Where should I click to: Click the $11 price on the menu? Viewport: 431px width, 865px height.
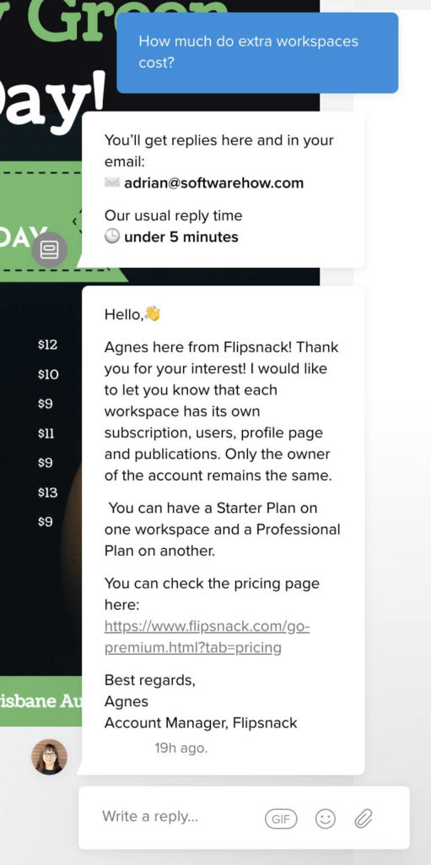[x=46, y=433]
